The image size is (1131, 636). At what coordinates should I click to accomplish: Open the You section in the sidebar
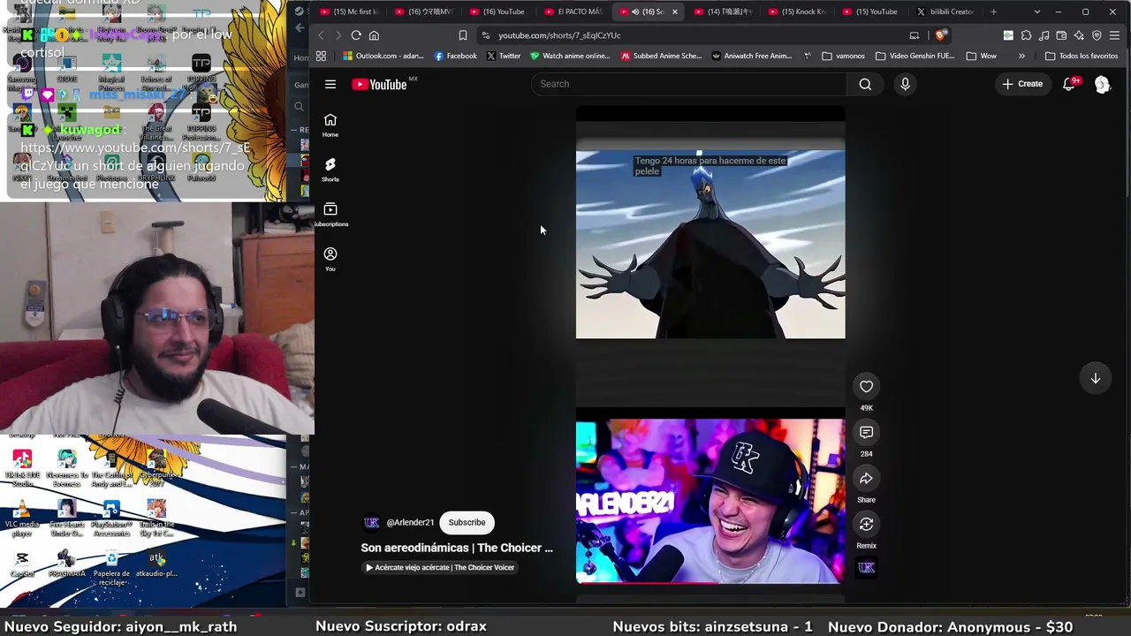tap(330, 260)
